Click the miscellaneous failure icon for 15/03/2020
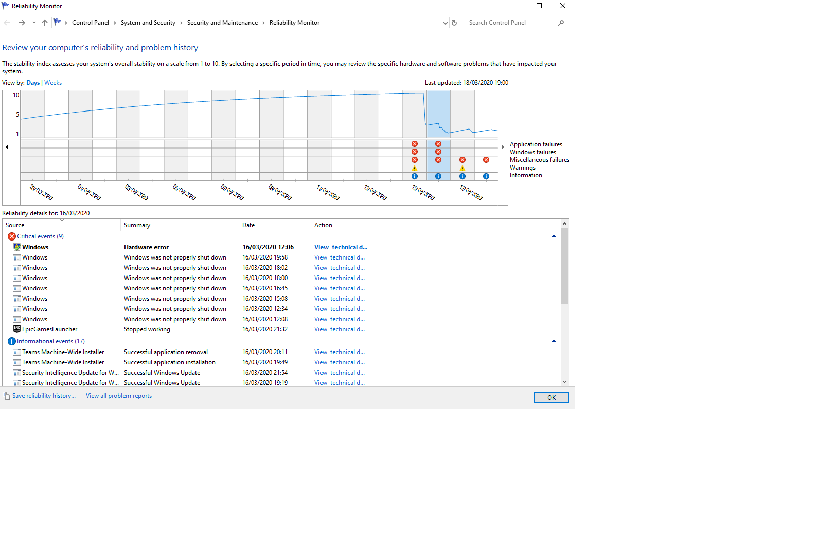The width and height of the screenshot is (819, 555). (415, 160)
